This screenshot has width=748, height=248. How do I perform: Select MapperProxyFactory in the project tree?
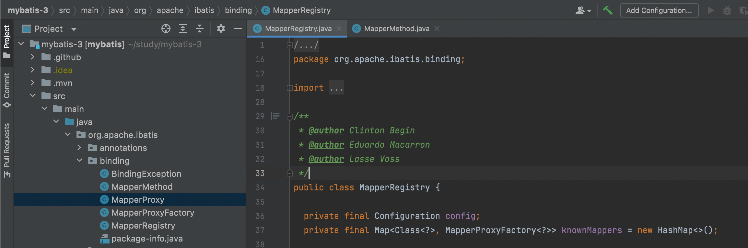153,212
